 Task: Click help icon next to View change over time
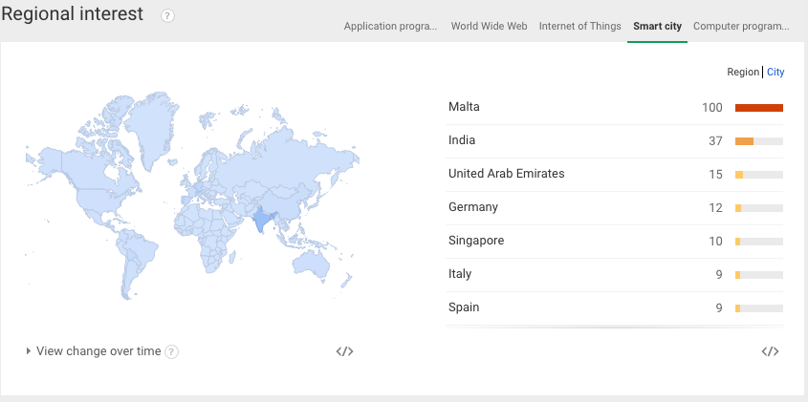click(x=172, y=351)
